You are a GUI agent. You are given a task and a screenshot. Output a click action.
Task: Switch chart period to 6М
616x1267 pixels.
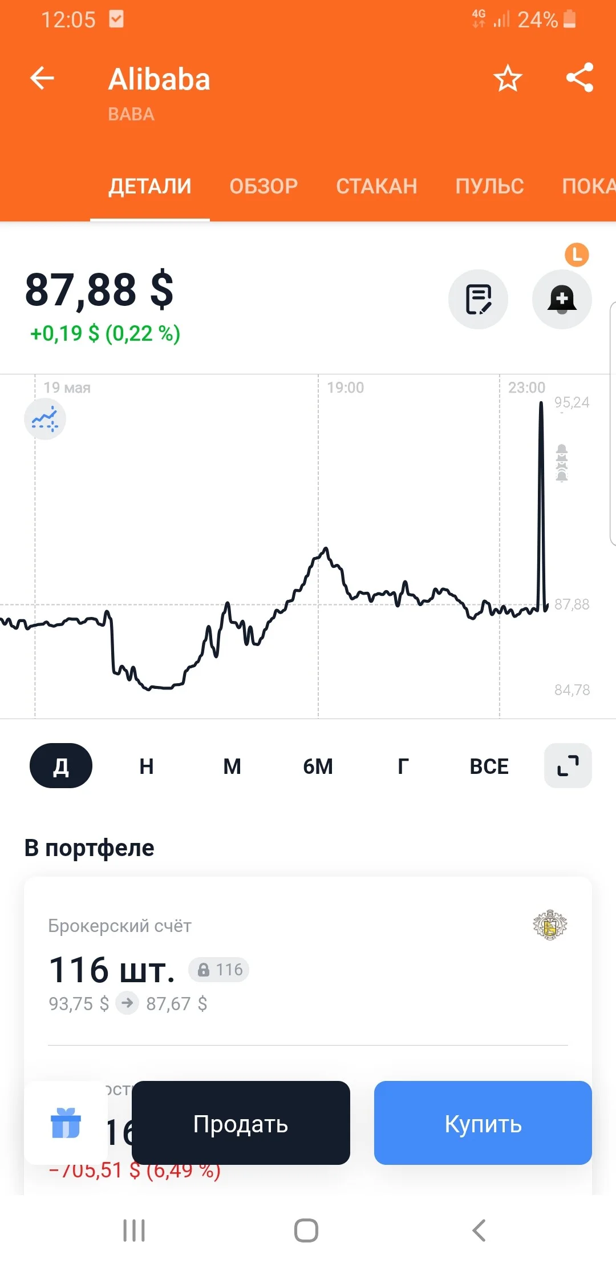(x=318, y=766)
